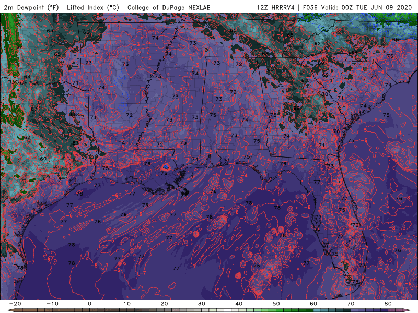The width and height of the screenshot is (418, 313).
Task: Click the "80" label on the color scale
Action: point(388,304)
